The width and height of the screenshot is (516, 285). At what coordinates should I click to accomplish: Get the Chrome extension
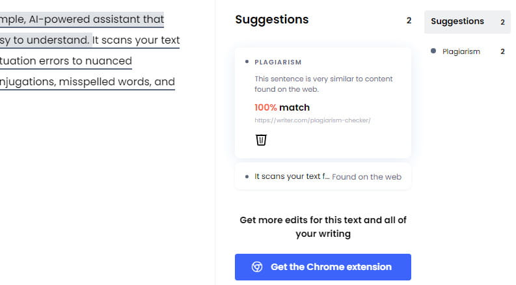pos(323,267)
